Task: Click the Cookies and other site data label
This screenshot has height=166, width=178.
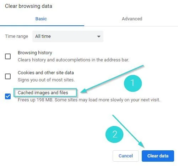Action: click(46, 73)
